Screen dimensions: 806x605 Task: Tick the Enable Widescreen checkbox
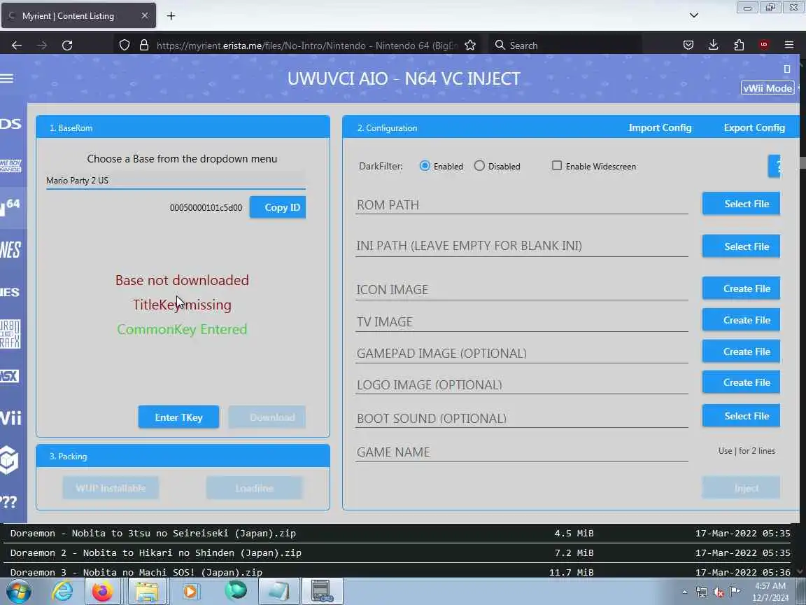pyautogui.click(x=557, y=166)
